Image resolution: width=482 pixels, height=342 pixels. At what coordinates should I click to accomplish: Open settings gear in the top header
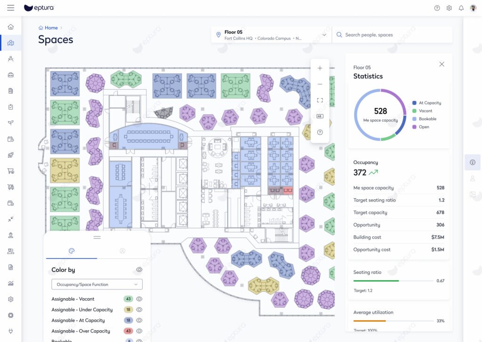[x=449, y=8]
